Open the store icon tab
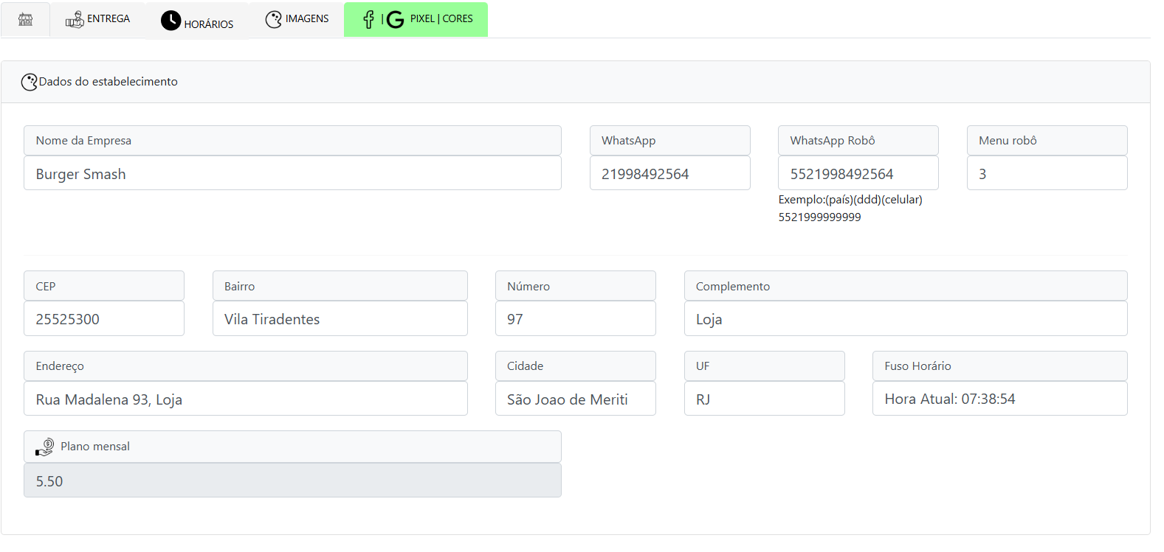The width and height of the screenshot is (1164, 552). pos(25,19)
